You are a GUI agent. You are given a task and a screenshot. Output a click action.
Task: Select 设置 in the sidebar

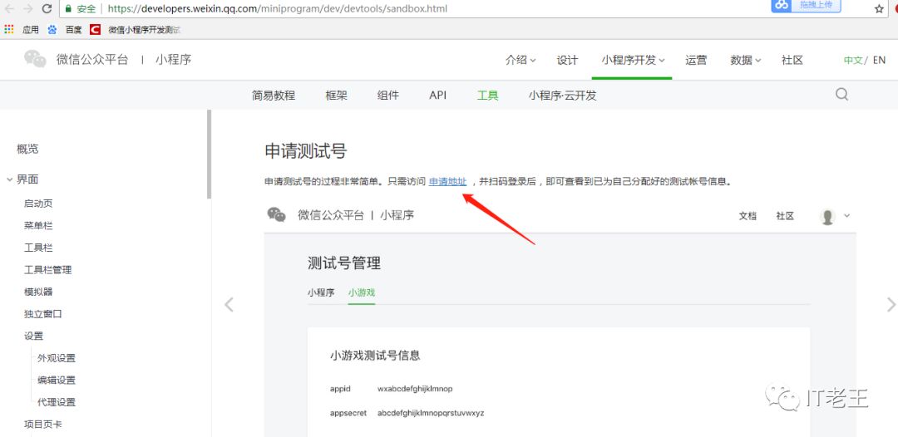click(33, 336)
